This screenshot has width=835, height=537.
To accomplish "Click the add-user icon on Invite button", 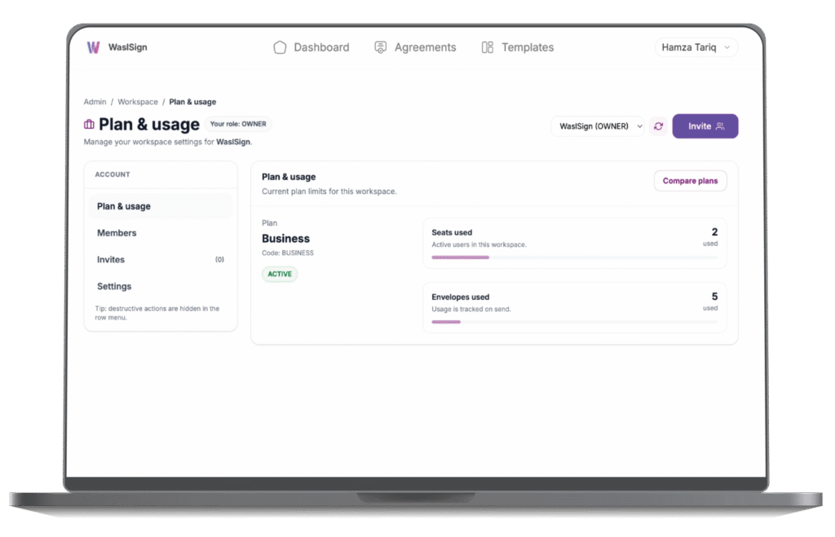I will 719,126.
